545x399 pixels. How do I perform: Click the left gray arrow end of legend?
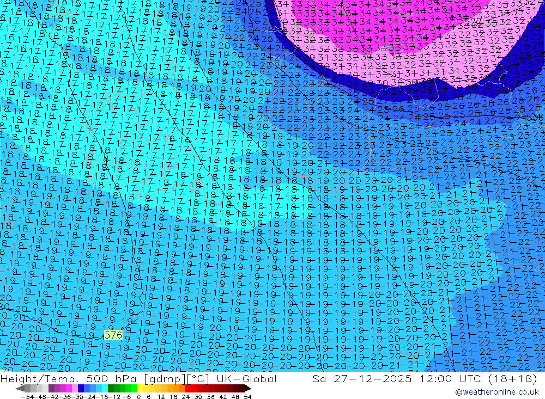[x=20, y=388]
